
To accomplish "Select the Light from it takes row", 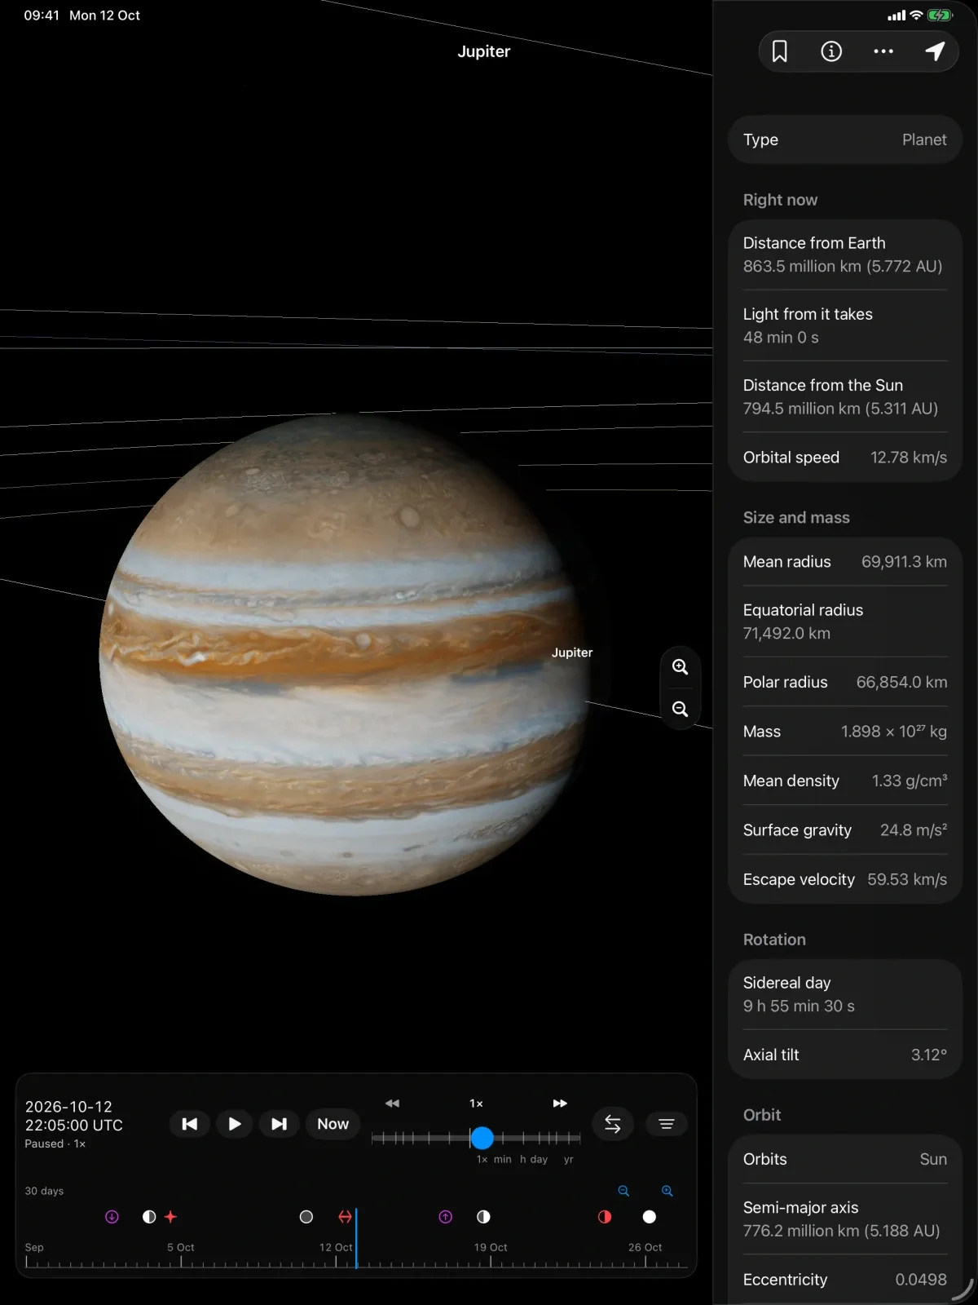I will (x=845, y=325).
